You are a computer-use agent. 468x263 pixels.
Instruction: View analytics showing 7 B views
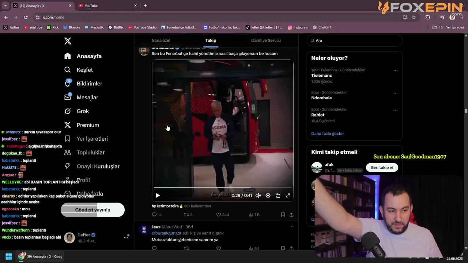(x=254, y=215)
